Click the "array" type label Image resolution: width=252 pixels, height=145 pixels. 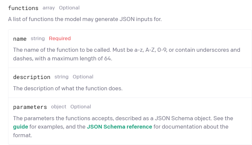coord(48,8)
